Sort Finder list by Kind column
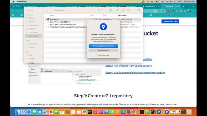The image size is (207, 116). (105, 15)
